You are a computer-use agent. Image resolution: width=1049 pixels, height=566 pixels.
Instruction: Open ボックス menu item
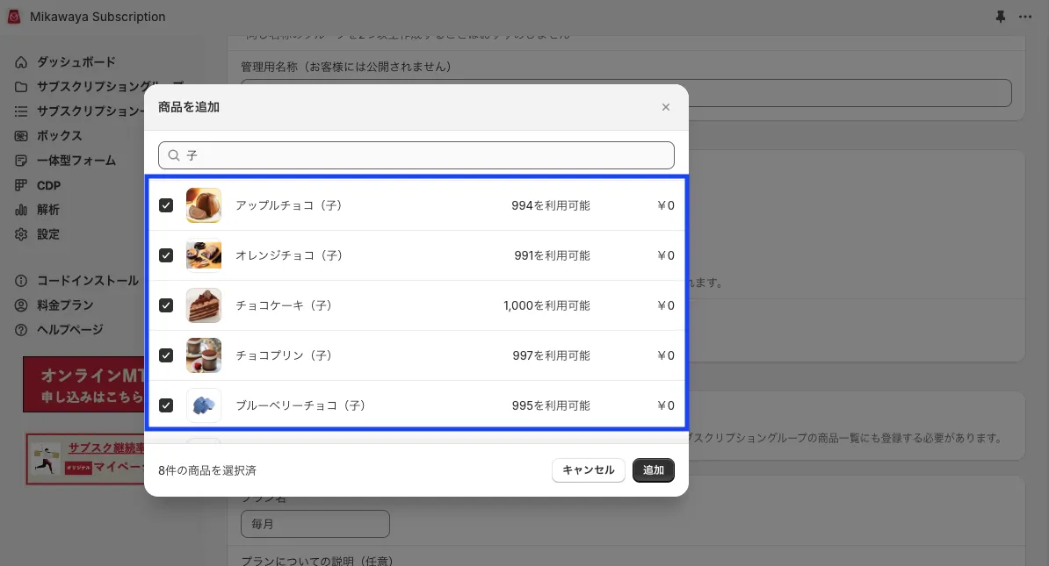pyautogui.click(x=60, y=136)
